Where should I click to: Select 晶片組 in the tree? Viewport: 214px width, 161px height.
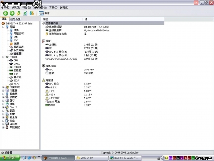(x=17, y=77)
